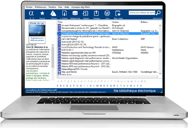Click the Rechercher magnifier icon
Screen dimensions: 188x128
point(158,13)
